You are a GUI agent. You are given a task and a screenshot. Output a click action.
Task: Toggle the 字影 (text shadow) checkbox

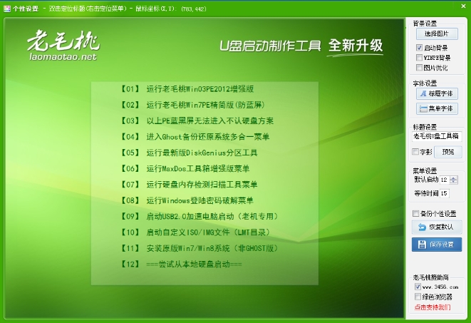click(415, 152)
